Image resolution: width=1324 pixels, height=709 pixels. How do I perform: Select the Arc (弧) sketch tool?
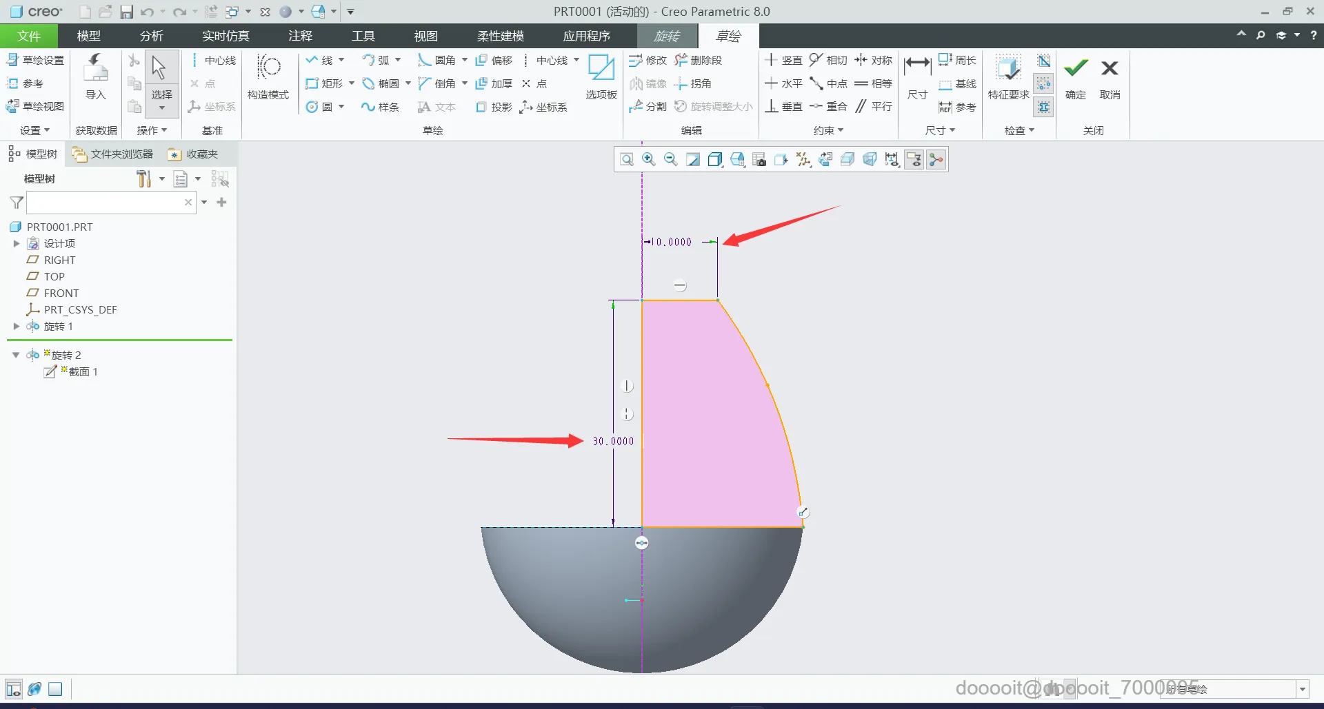376,61
